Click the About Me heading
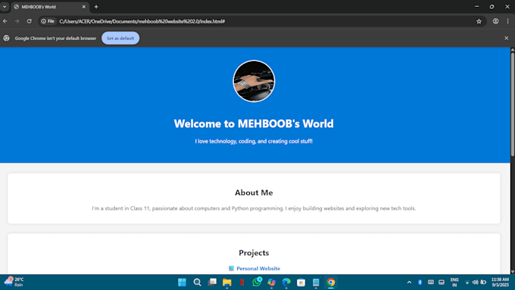Image resolution: width=515 pixels, height=290 pixels. click(x=254, y=193)
